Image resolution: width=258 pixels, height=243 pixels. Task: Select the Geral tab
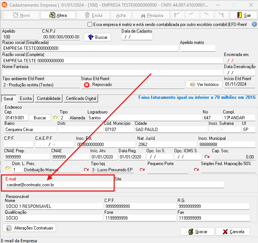click(x=8, y=99)
